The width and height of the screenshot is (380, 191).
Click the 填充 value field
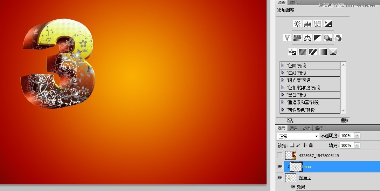pyautogui.click(x=347, y=145)
